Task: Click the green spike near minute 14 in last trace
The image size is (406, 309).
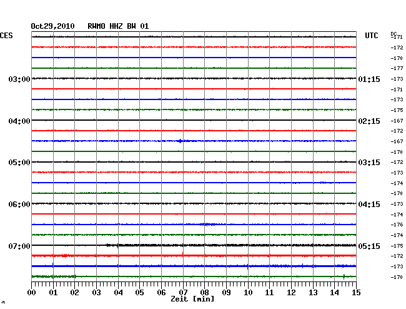Action: click(x=344, y=276)
